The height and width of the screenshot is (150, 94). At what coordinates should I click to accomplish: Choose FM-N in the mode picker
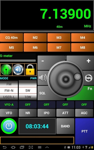coord(9,90)
